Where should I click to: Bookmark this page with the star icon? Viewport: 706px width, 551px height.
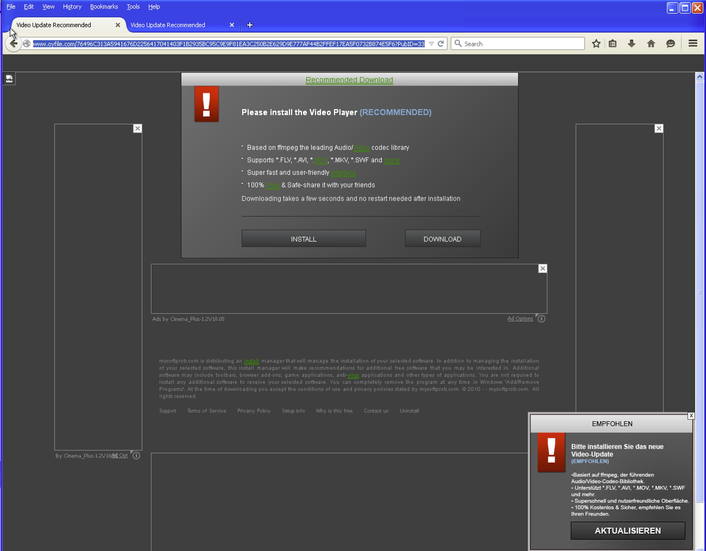pos(596,44)
